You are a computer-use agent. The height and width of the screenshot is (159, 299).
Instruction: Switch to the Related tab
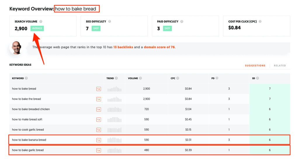280,66
